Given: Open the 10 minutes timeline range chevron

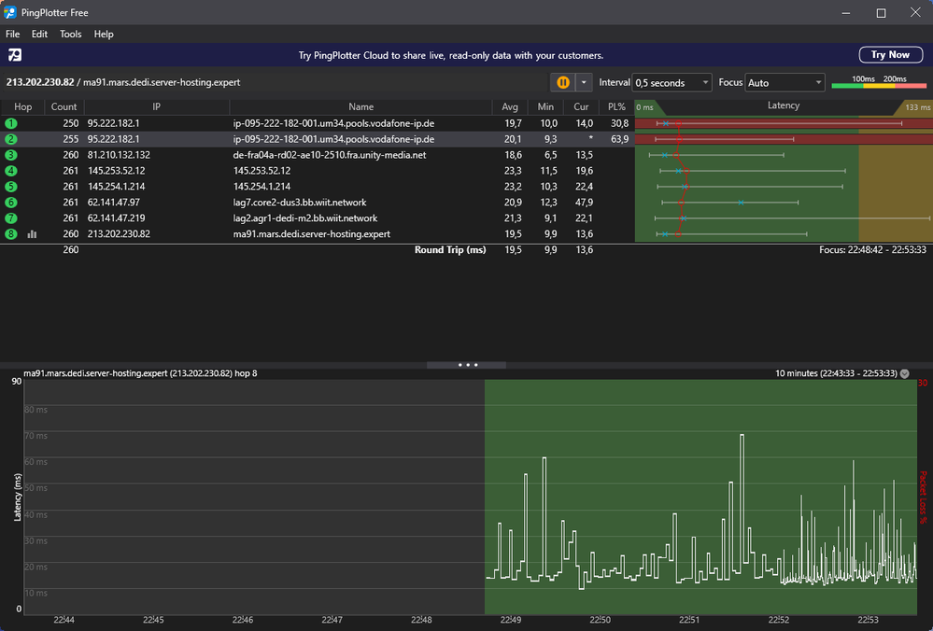Looking at the screenshot, I should (904, 373).
